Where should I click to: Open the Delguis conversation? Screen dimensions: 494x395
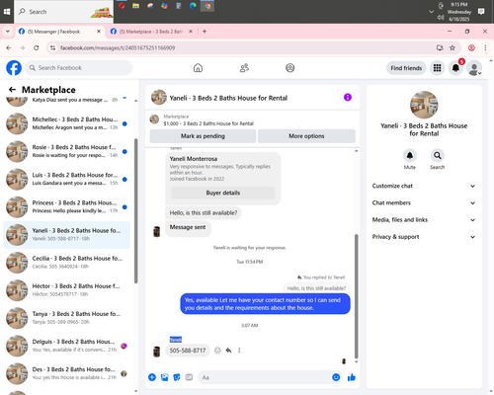click(x=66, y=346)
